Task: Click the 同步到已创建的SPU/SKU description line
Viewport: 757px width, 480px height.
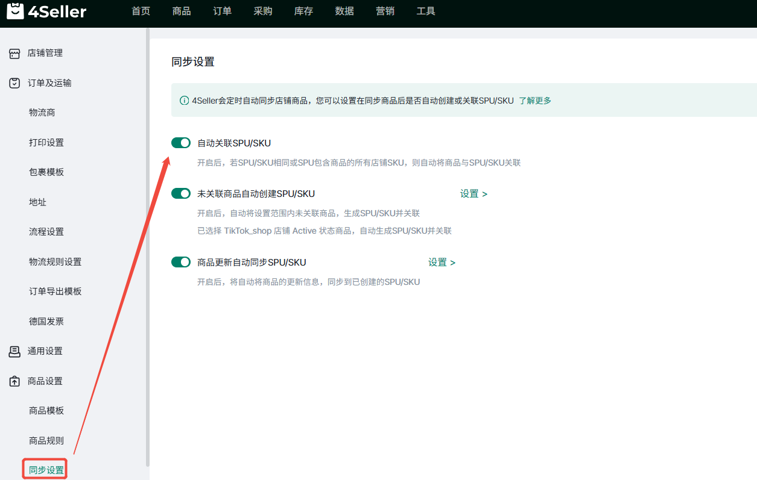Action: [x=308, y=282]
